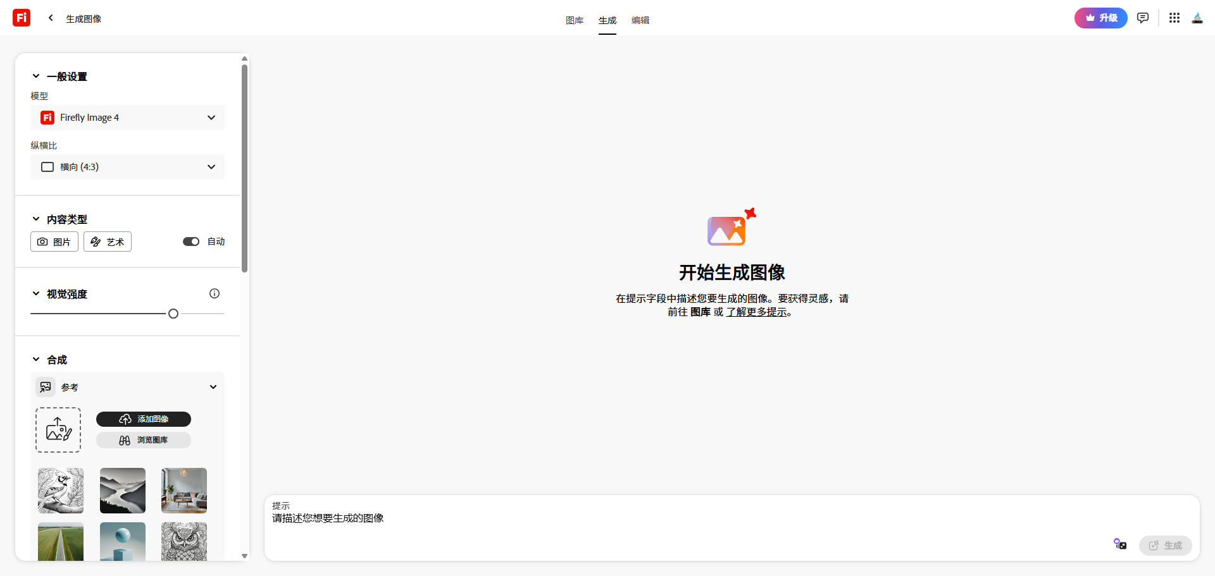
Task: Click the 视觉强度 slider handle
Action: pos(173,313)
